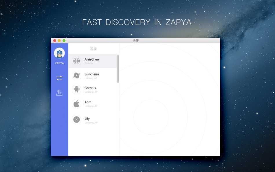Click the Android icon beside Severus
Viewport: 275px width, 172px height.
point(76,89)
